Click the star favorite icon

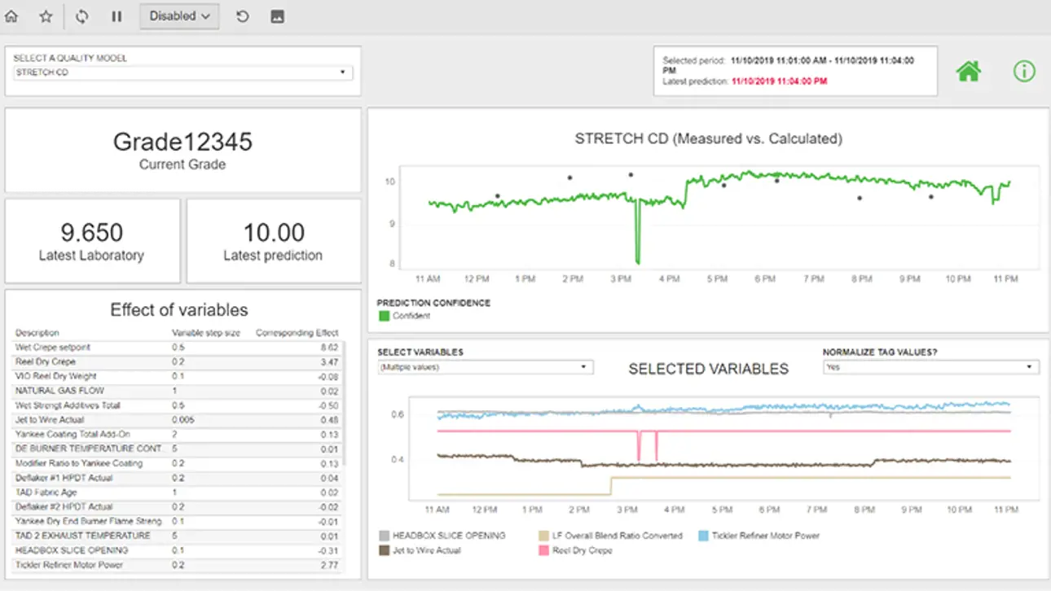46,16
